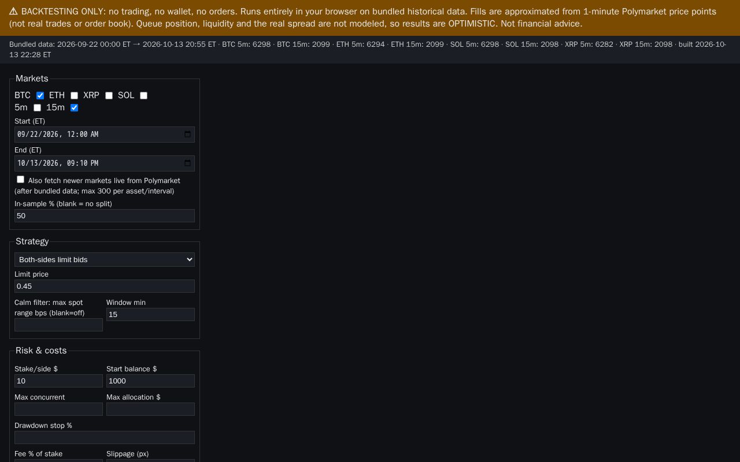Open the End (ET) calendar picker icon
The image size is (740, 462).
tap(187, 163)
